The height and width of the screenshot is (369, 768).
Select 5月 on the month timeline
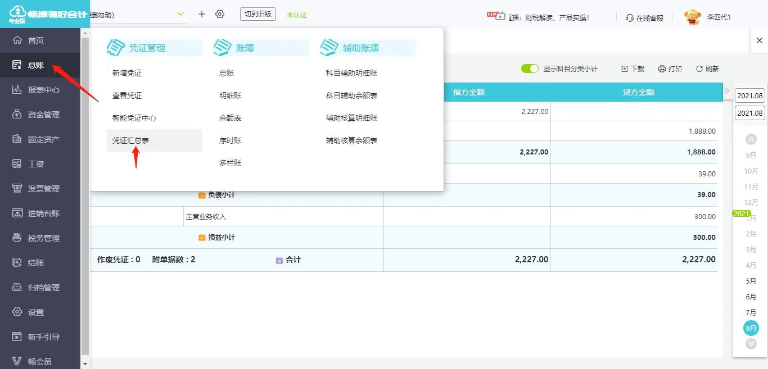[751, 281]
